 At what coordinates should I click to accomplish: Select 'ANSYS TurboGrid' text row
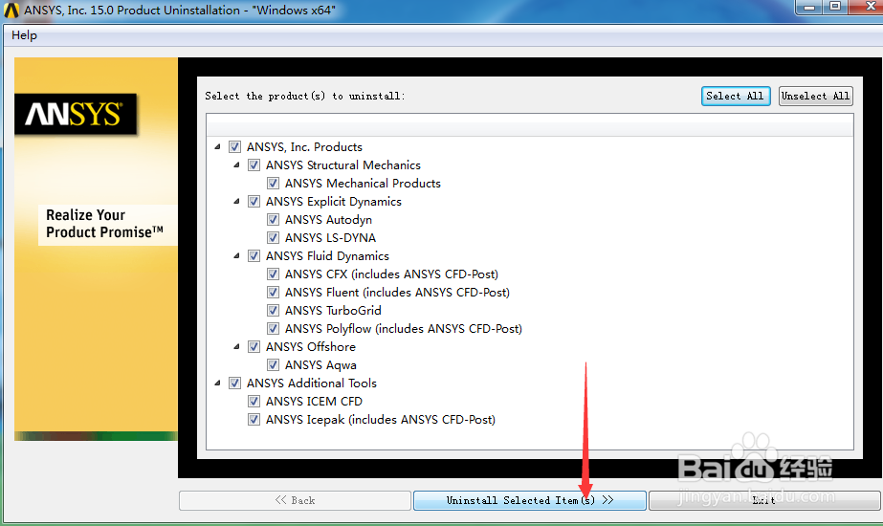[333, 310]
